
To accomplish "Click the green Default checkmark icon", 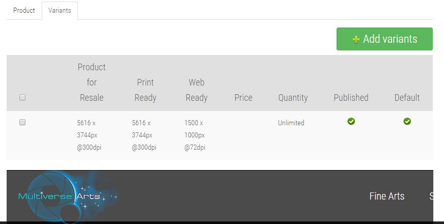I will 407,121.
